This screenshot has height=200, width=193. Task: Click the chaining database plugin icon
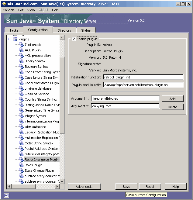(x=21, y=88)
